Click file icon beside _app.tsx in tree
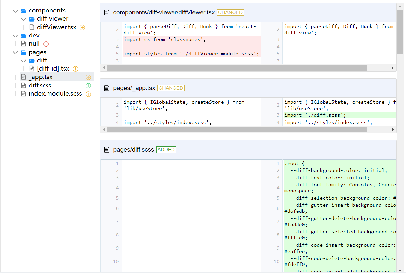Screen dimensions: 406x273 coord(23,77)
